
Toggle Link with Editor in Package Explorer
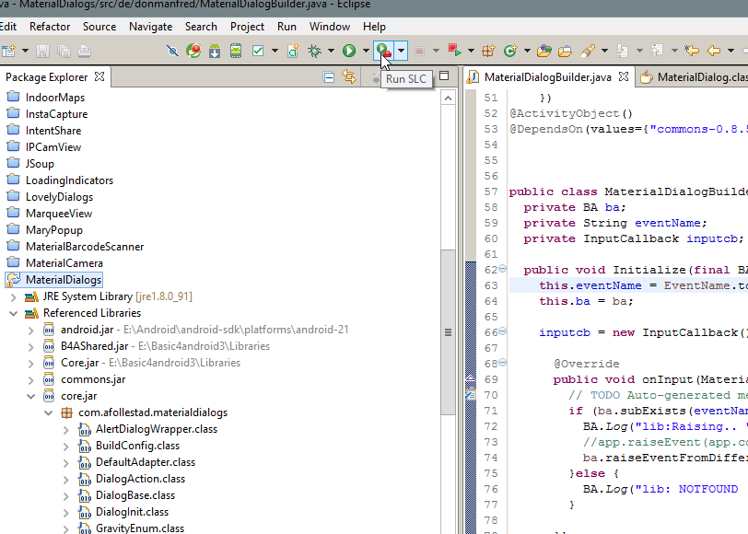(x=349, y=77)
